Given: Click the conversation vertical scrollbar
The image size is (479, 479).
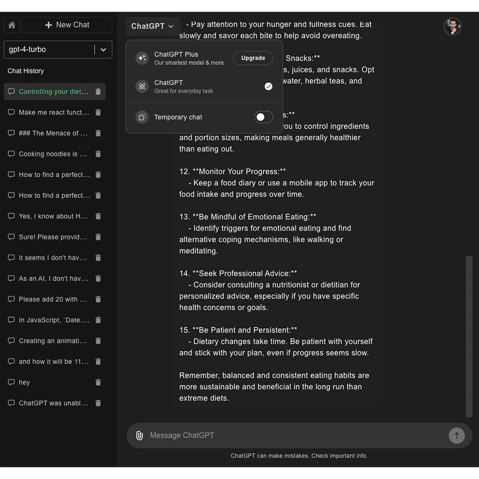Looking at the screenshot, I should 469,336.
